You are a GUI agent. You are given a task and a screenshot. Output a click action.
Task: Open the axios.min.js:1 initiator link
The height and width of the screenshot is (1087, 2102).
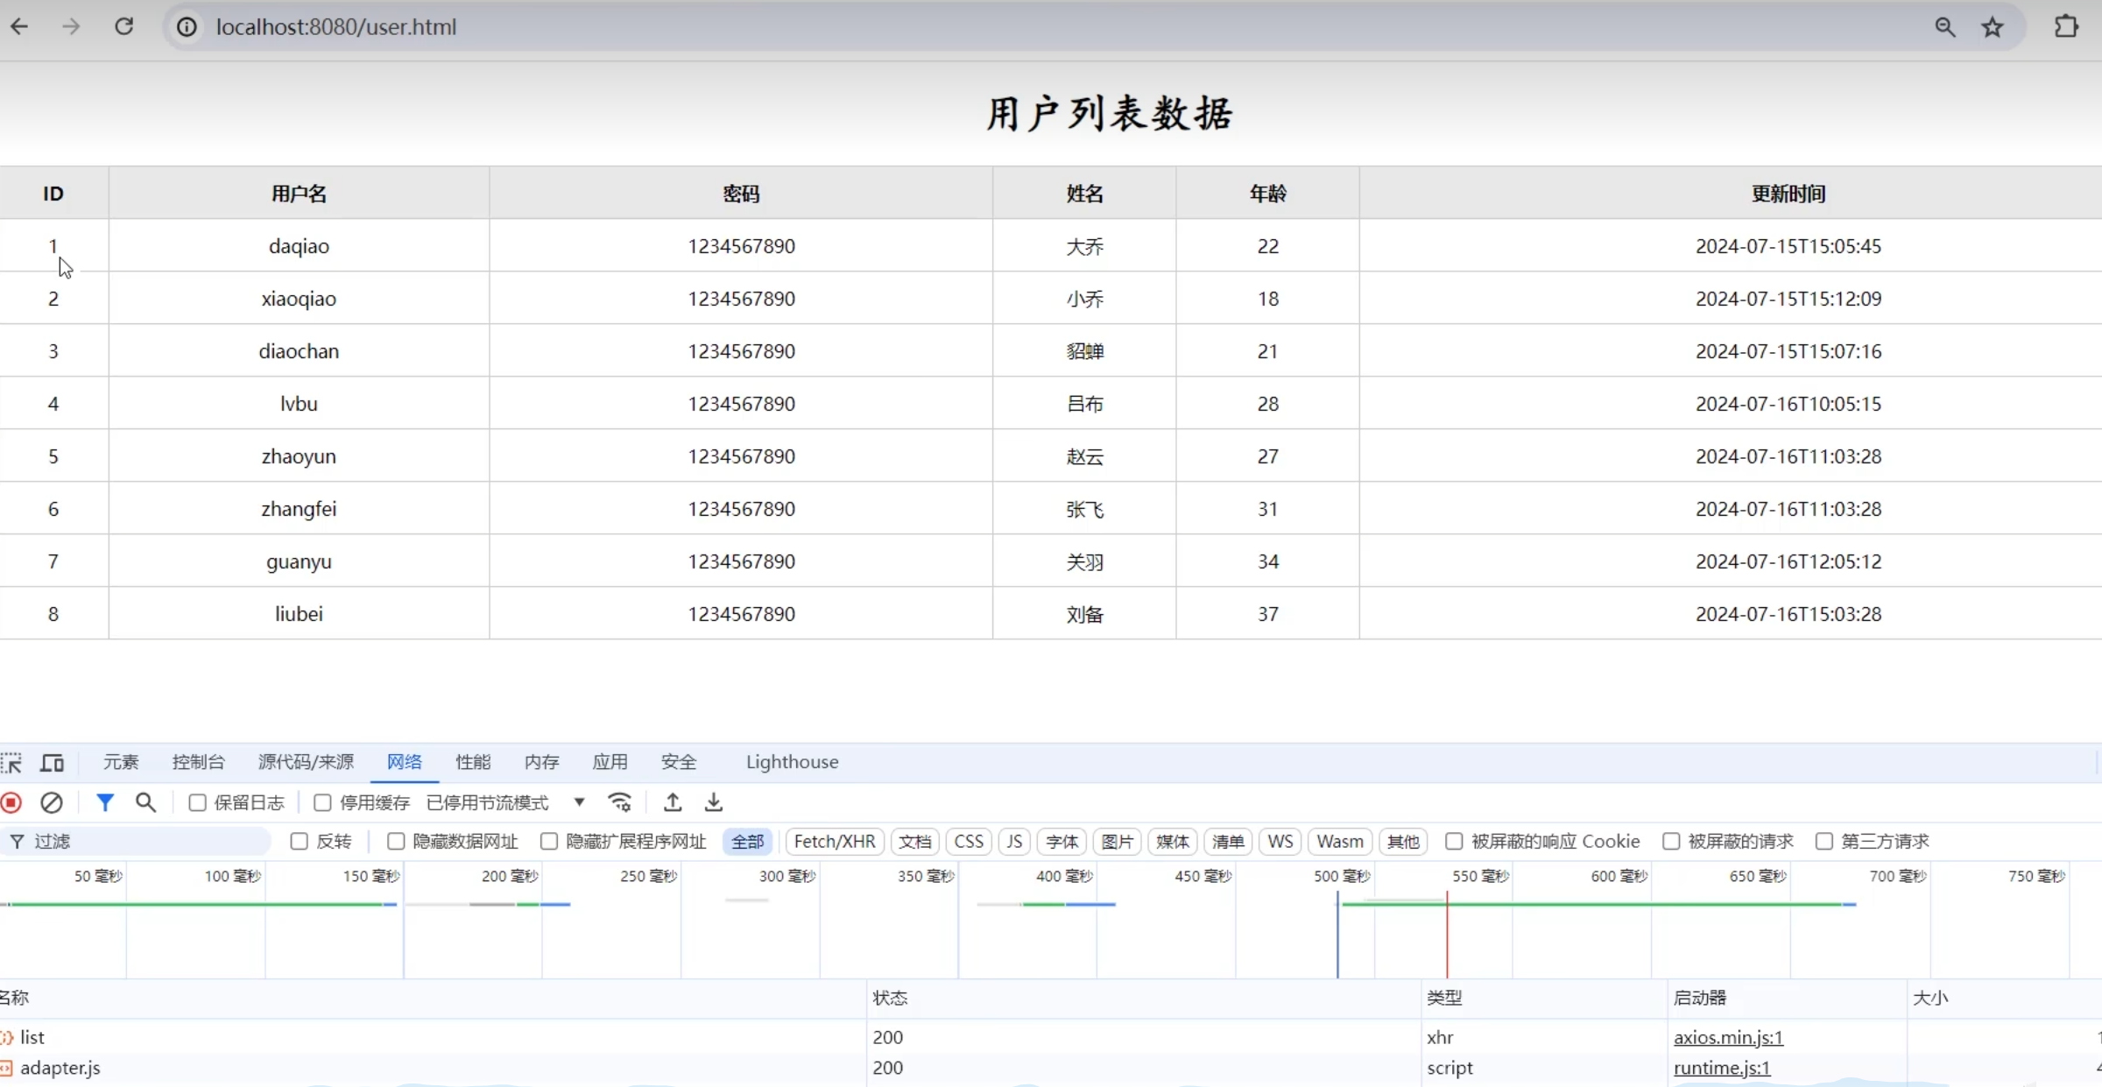coord(1728,1037)
